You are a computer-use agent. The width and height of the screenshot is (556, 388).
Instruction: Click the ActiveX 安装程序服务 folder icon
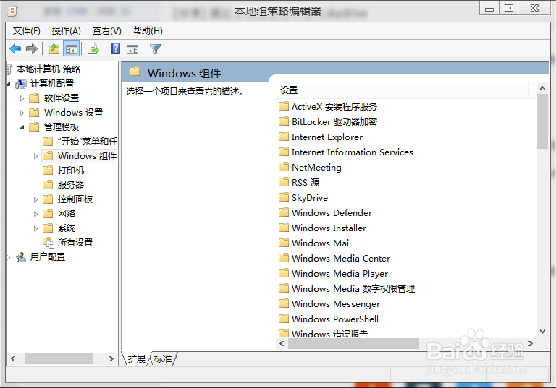coord(284,106)
